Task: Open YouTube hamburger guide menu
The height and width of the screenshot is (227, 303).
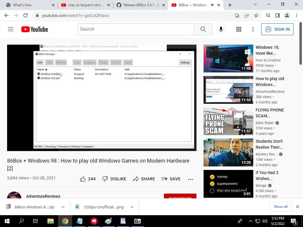Action: tap(11, 29)
